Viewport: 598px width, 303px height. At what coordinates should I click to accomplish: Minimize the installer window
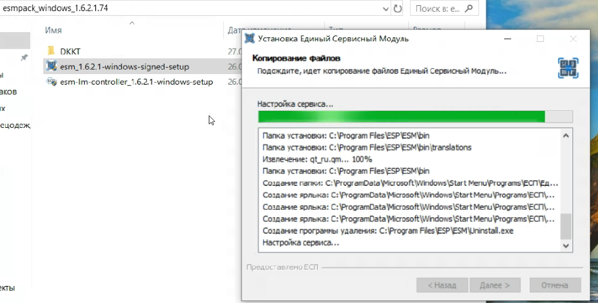coord(507,39)
